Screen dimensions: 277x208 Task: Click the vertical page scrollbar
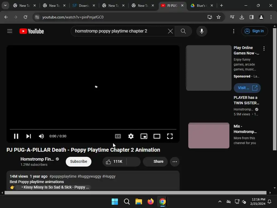point(275,89)
